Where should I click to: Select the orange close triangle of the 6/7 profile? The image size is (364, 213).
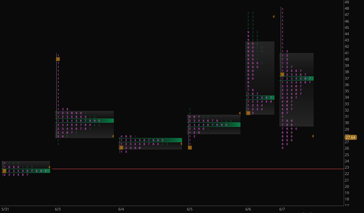tap(313, 136)
